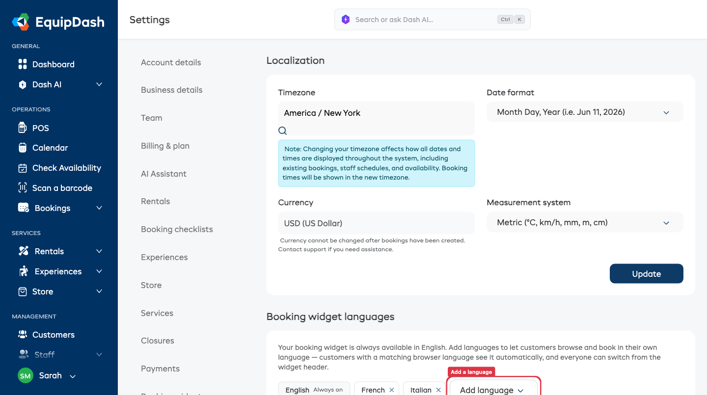Click the Bookings sidebar icon
The width and height of the screenshot is (707, 395).
click(23, 208)
